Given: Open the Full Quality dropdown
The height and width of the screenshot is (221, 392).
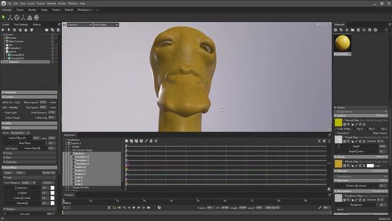Looking at the screenshot, I should pos(106,25).
